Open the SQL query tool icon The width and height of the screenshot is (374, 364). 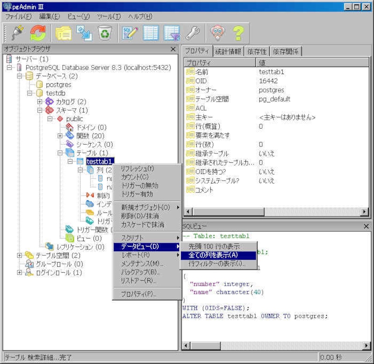tap(129, 32)
